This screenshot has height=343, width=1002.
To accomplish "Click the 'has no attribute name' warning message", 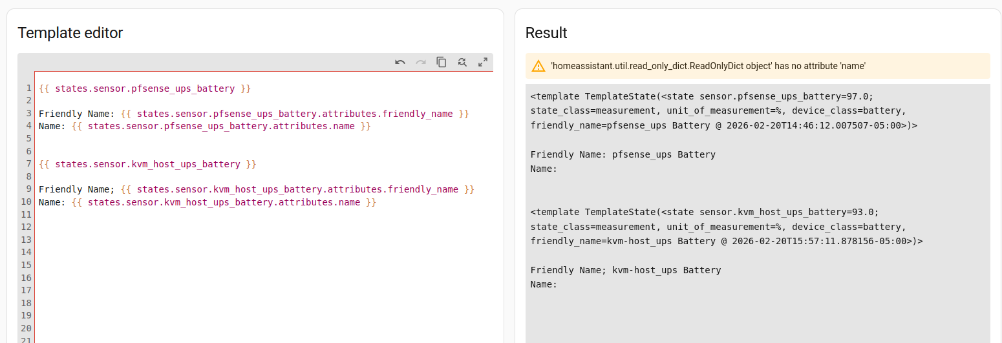I will (x=708, y=66).
